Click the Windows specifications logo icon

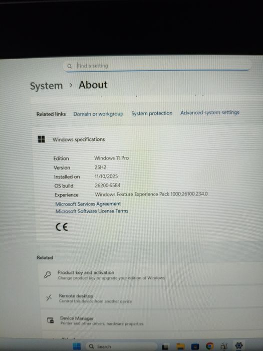42,139
